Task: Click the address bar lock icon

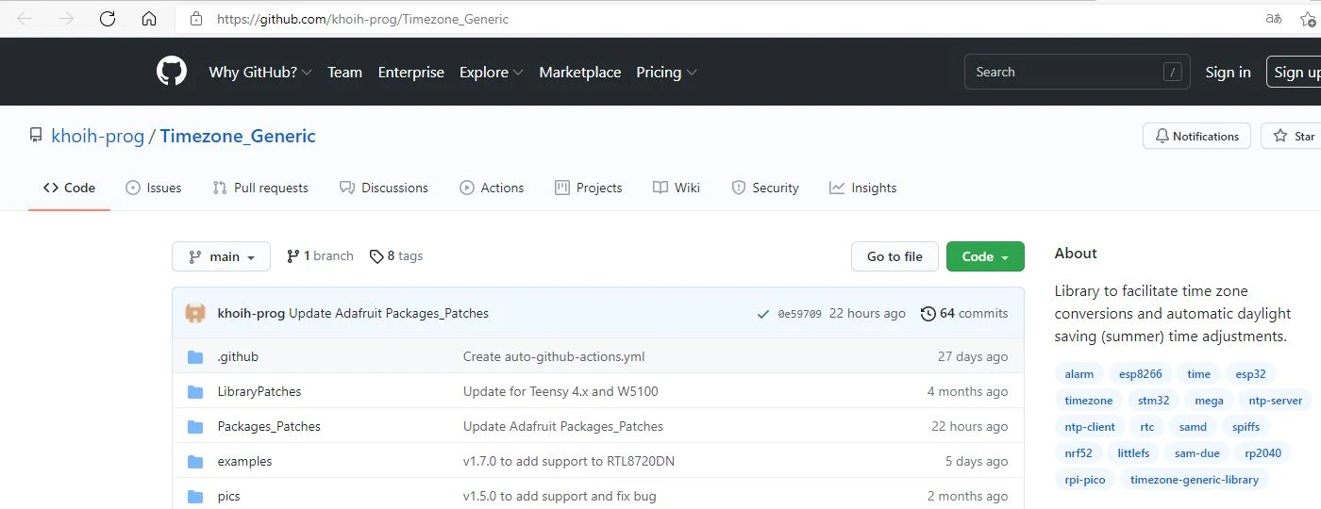Action: click(196, 19)
